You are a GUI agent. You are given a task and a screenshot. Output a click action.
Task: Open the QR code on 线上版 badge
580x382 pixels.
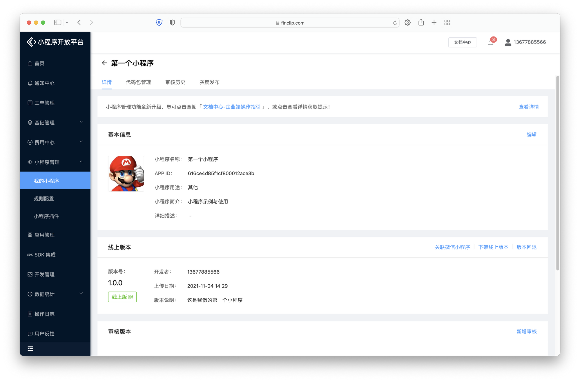pos(131,297)
